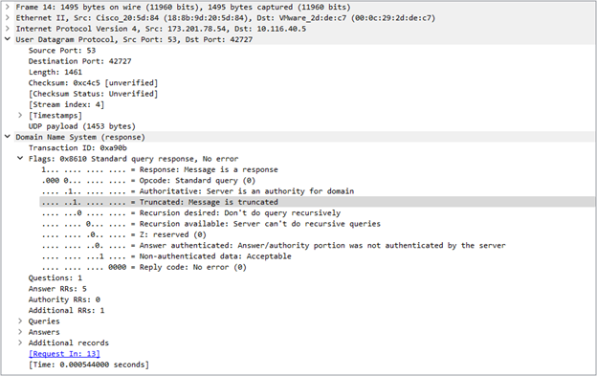Screen dimensions: 597x376
Task: Expand the Queries subtree
Action: click(x=20, y=321)
